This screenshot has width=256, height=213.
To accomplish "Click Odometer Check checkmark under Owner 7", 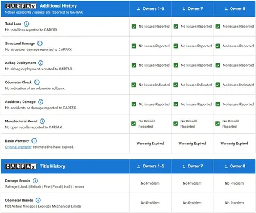I will coord(175,85).
